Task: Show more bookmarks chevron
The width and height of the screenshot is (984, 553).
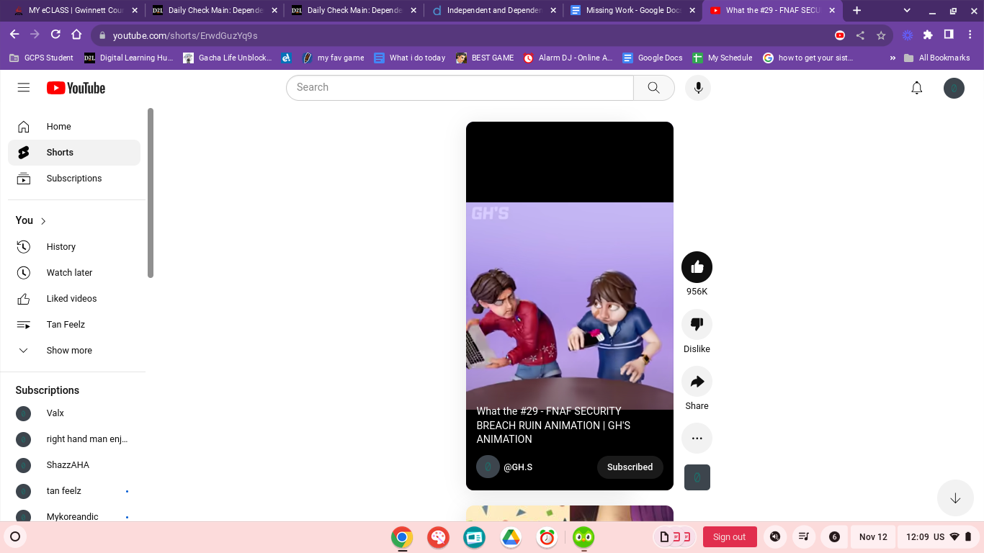Action: [x=893, y=58]
